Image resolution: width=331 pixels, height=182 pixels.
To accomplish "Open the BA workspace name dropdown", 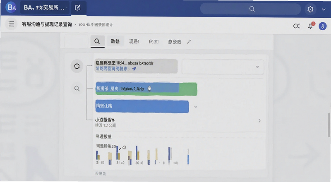I will tap(45, 8).
